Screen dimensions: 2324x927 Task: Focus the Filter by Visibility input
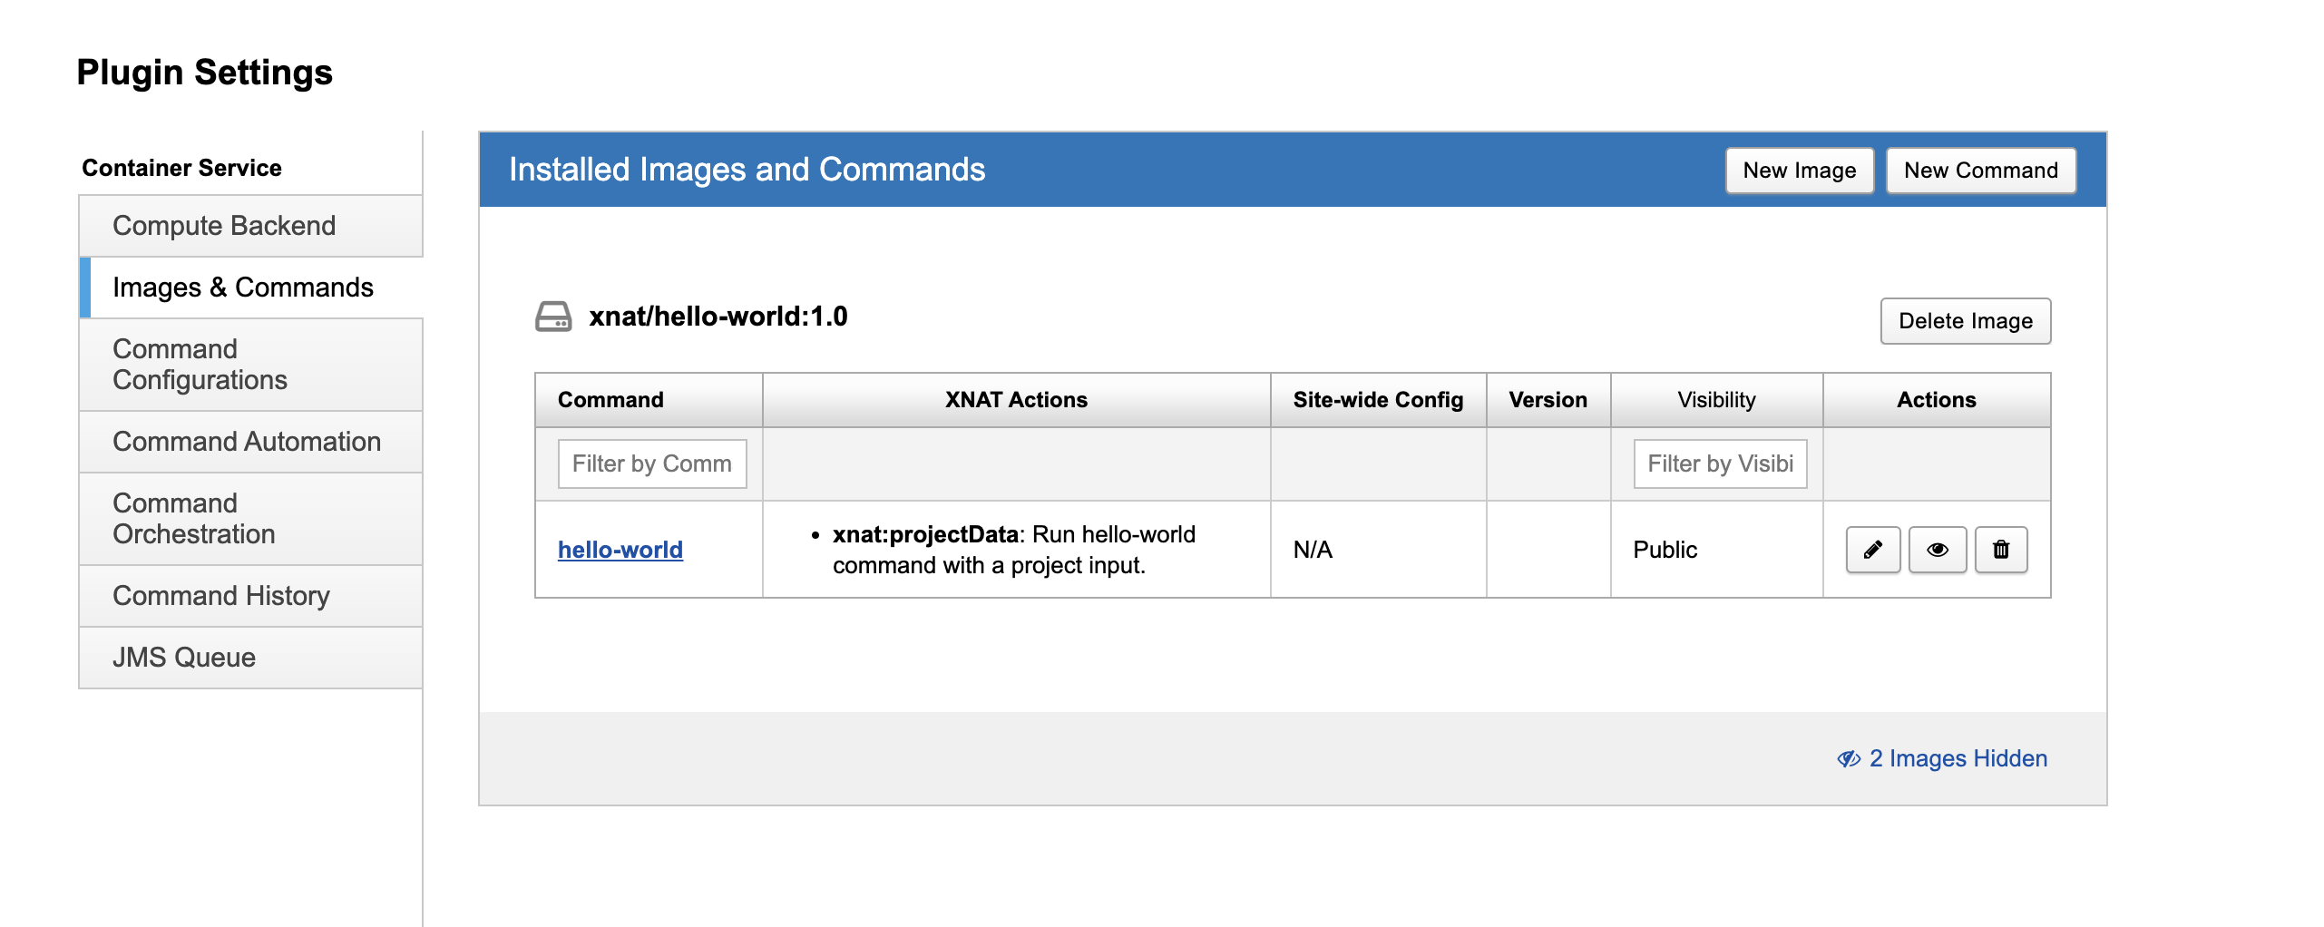coord(1719,463)
